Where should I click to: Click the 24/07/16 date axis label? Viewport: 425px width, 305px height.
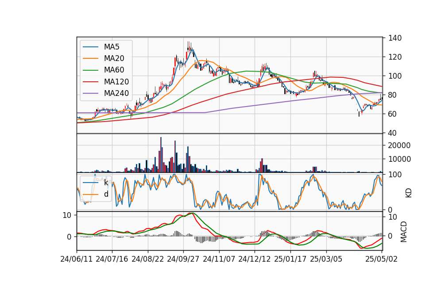112,259
